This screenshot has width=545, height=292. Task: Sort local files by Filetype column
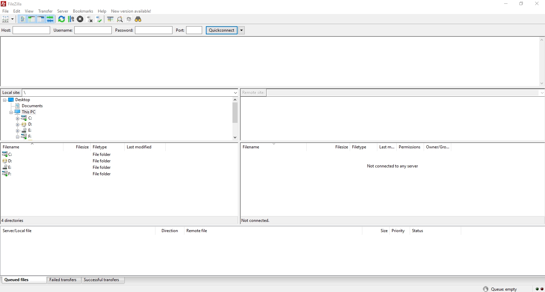pyautogui.click(x=108, y=147)
